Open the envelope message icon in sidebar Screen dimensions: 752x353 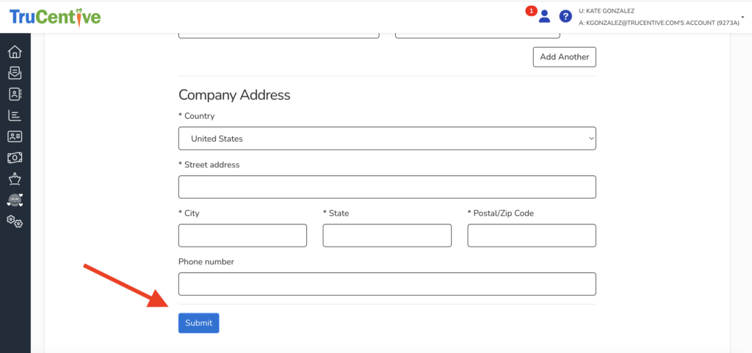point(15,73)
